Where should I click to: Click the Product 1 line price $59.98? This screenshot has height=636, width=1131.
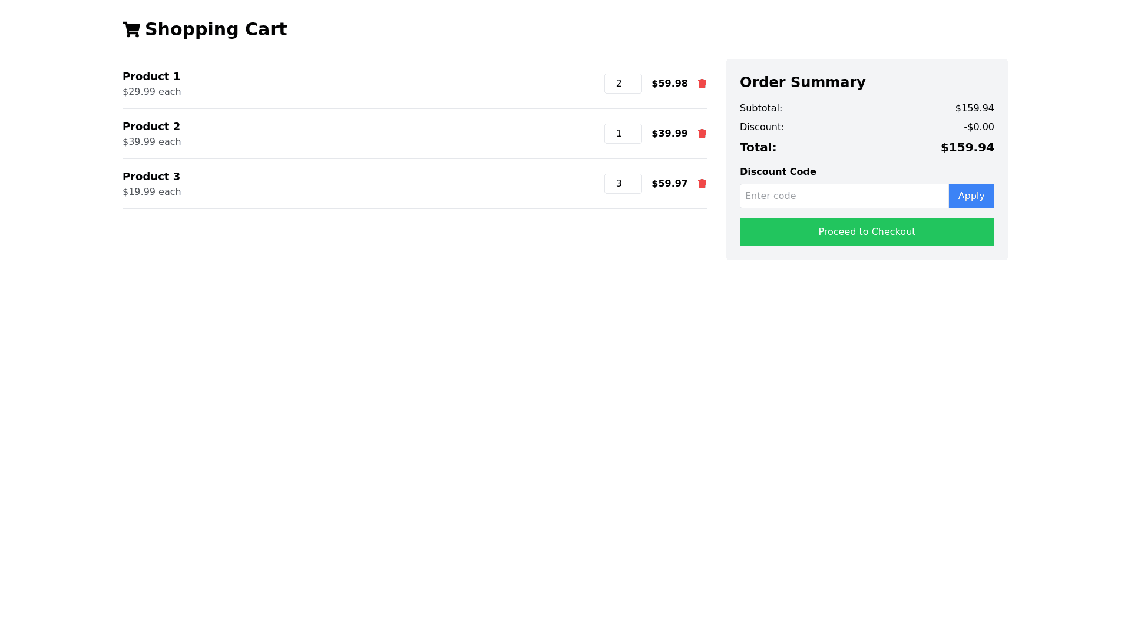[669, 84]
